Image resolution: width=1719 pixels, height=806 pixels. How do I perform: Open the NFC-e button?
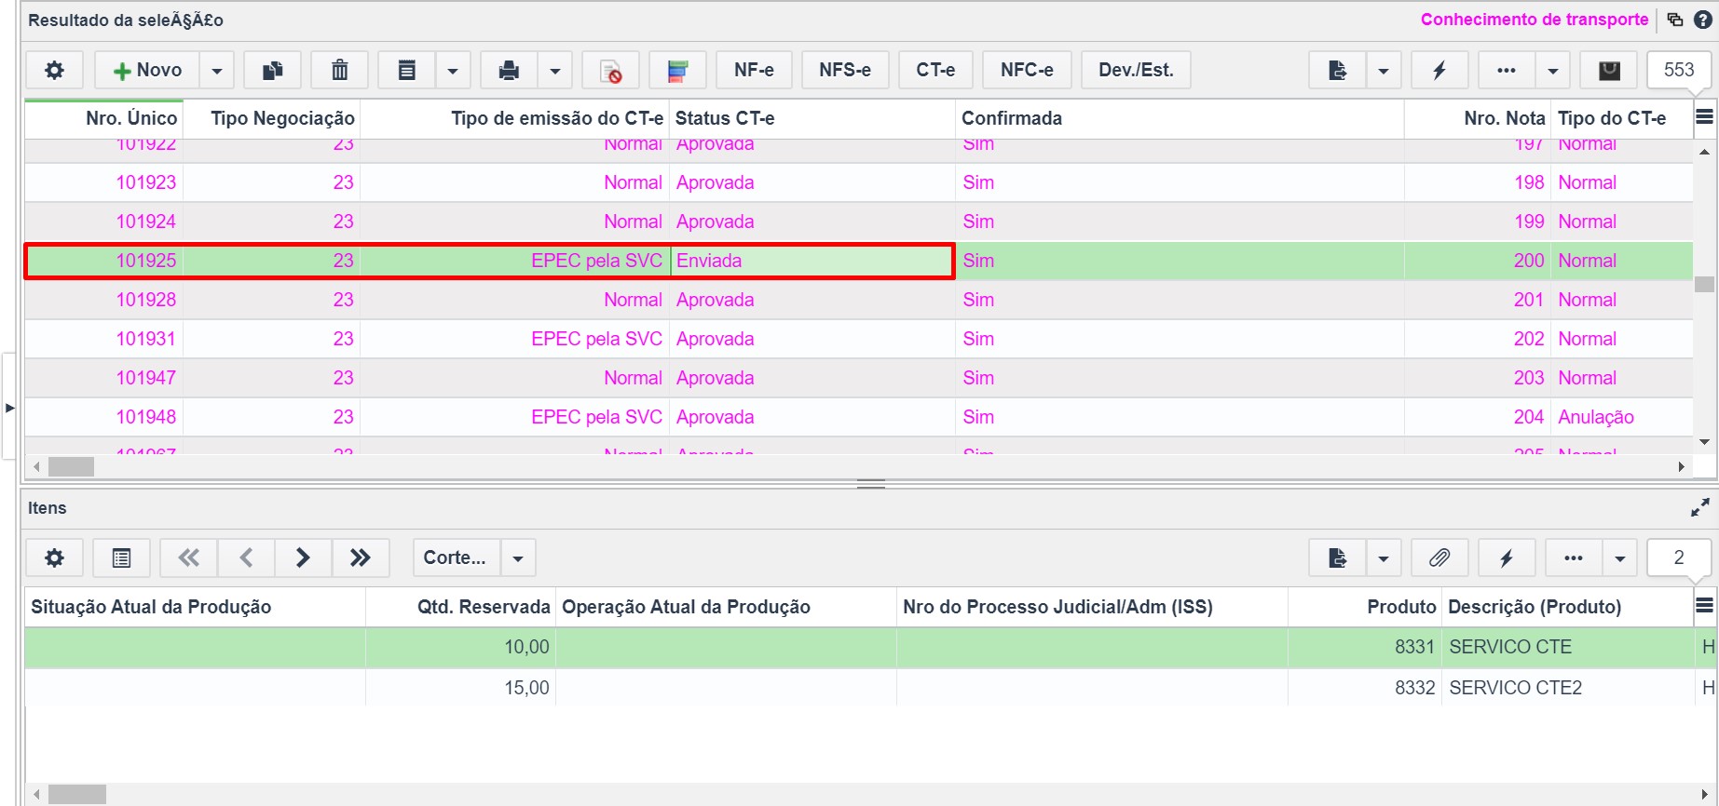point(1027,70)
